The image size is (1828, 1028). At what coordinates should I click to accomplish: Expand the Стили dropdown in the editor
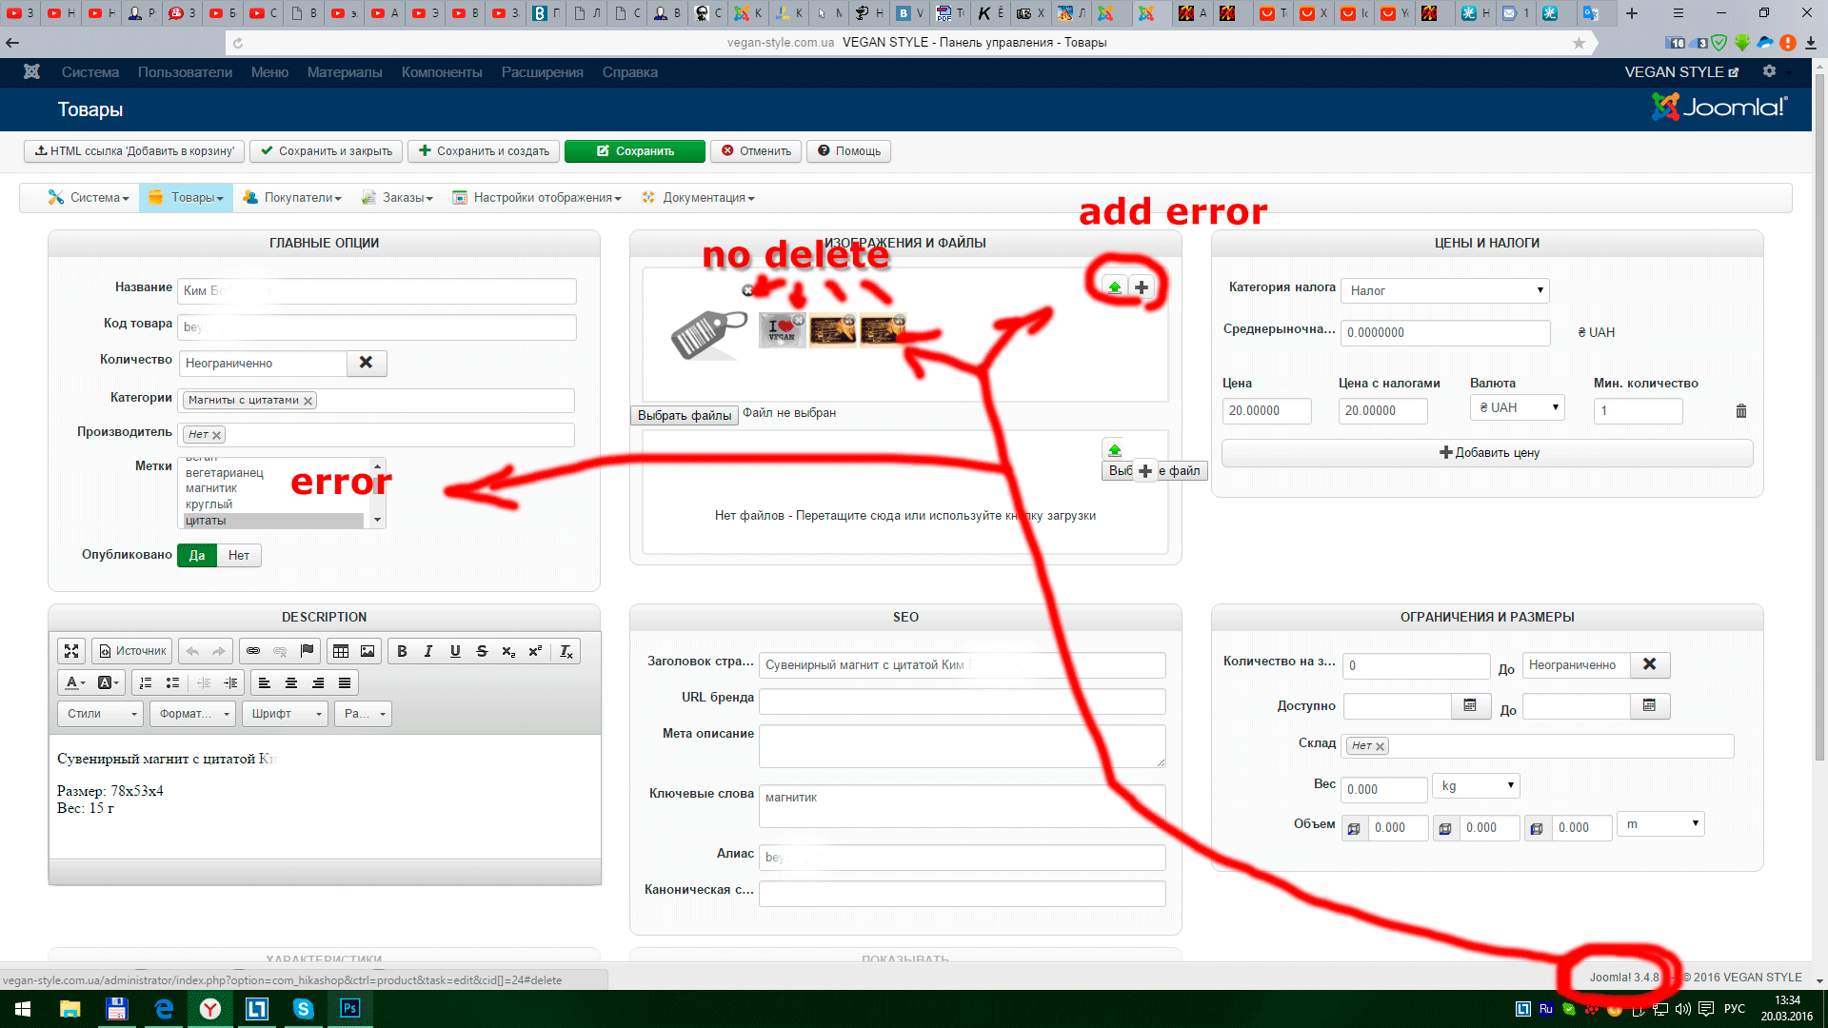coord(101,714)
